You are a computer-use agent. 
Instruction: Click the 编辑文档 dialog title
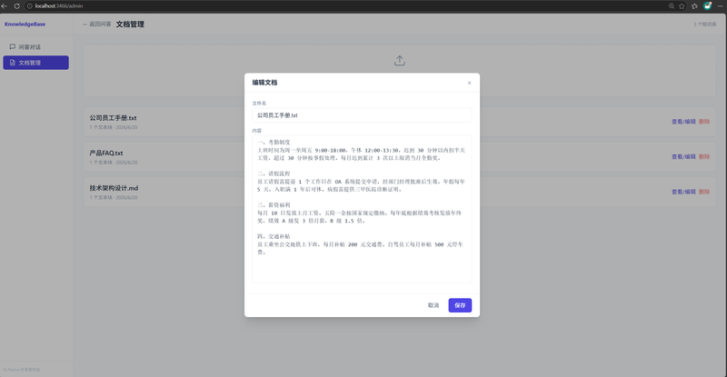click(264, 83)
